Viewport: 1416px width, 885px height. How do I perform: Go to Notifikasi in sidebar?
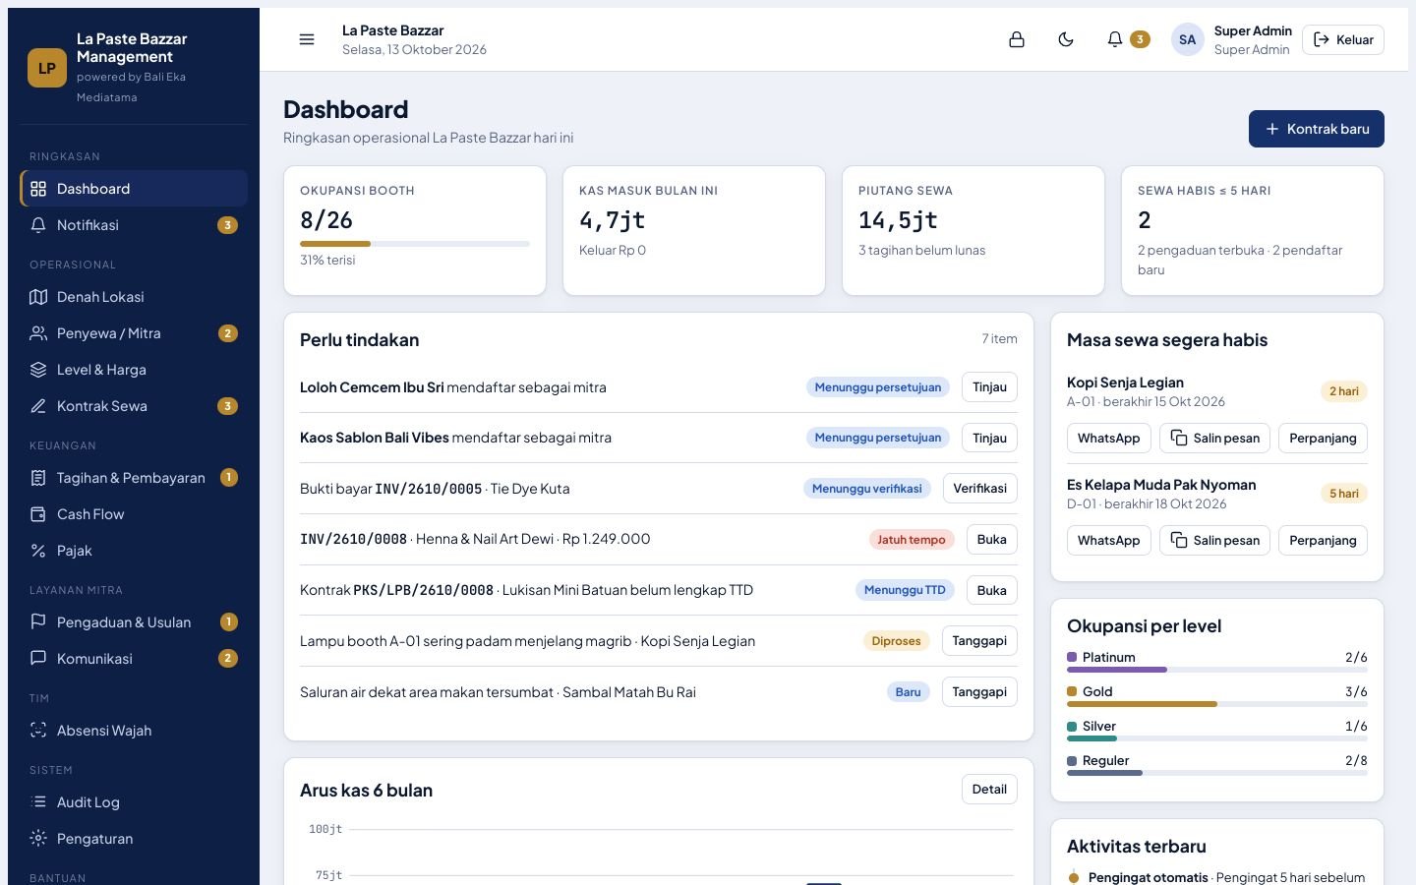point(134,225)
